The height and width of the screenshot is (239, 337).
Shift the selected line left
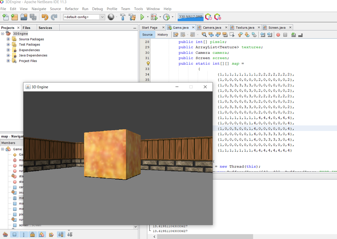(x=263, y=34)
